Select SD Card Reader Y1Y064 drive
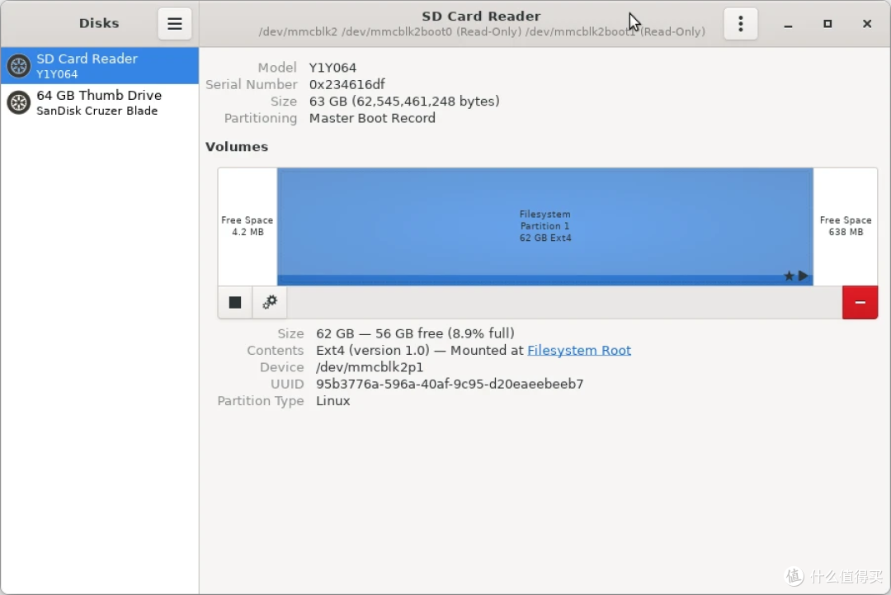The width and height of the screenshot is (891, 595). (x=100, y=65)
